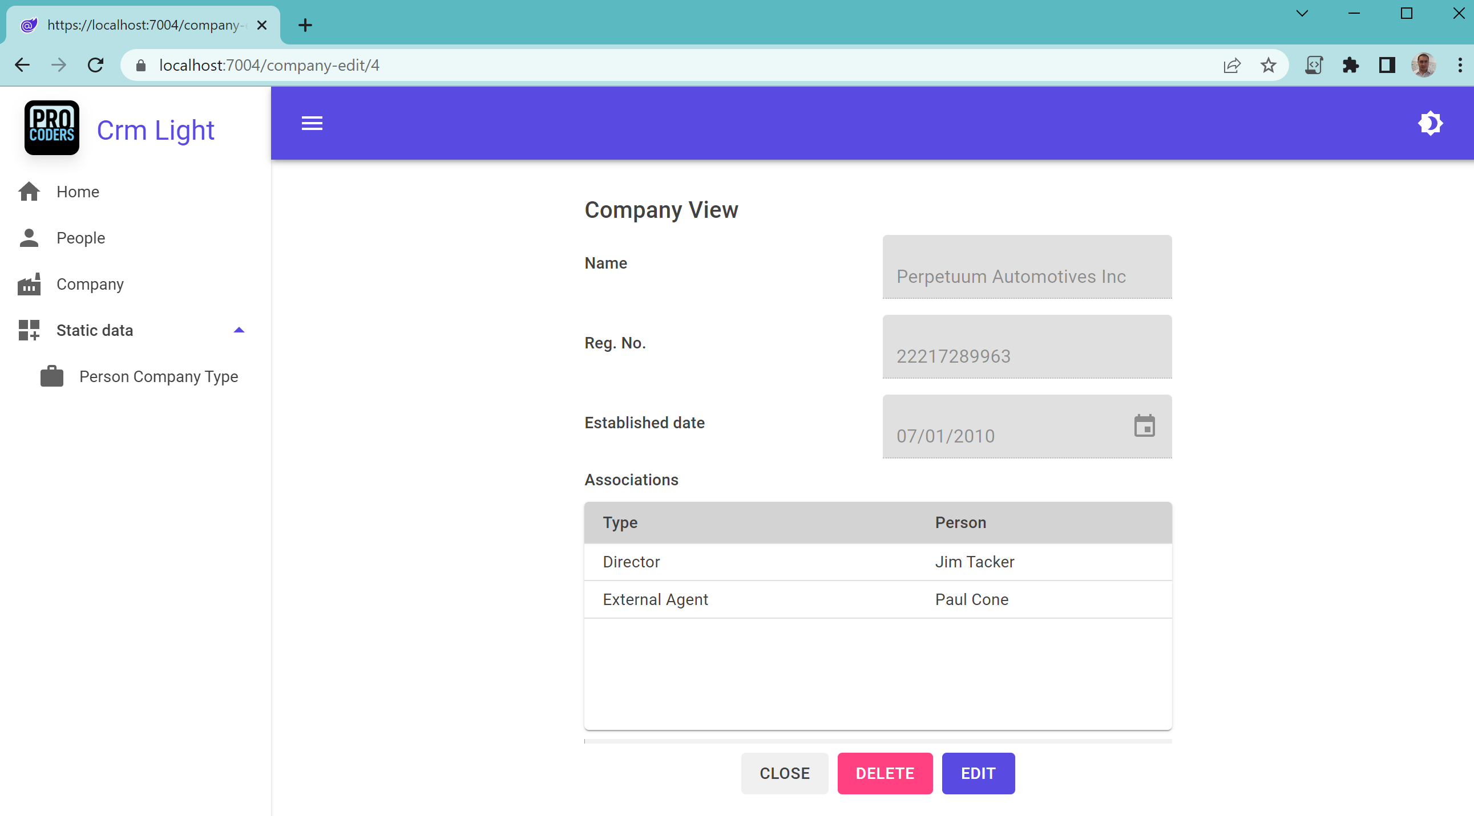Reload the page
Screen dimensions: 1474x816
coord(95,65)
